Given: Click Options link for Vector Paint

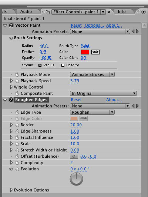Looking at the screenshot, I should [x=94, y=26].
